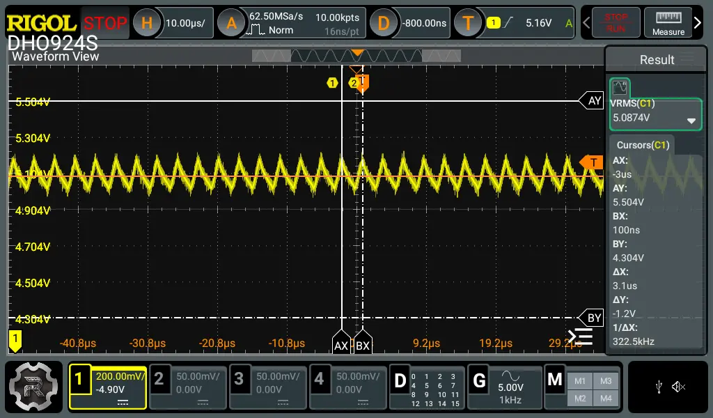
Task: Toggle the muted beeper sound icon
Action: [678, 387]
